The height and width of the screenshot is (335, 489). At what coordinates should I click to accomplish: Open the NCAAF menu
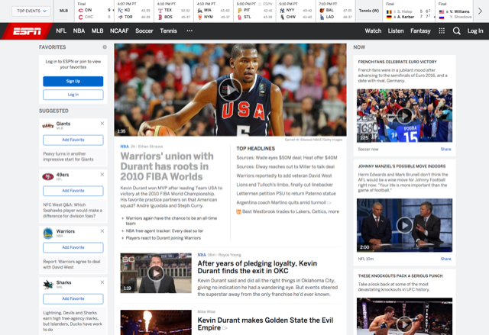click(x=119, y=31)
